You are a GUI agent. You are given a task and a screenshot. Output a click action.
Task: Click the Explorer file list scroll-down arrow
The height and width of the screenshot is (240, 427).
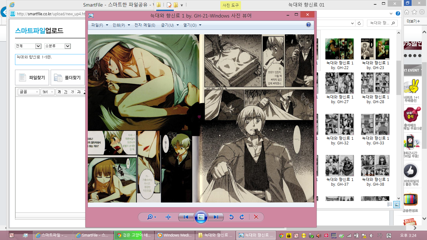click(399, 198)
